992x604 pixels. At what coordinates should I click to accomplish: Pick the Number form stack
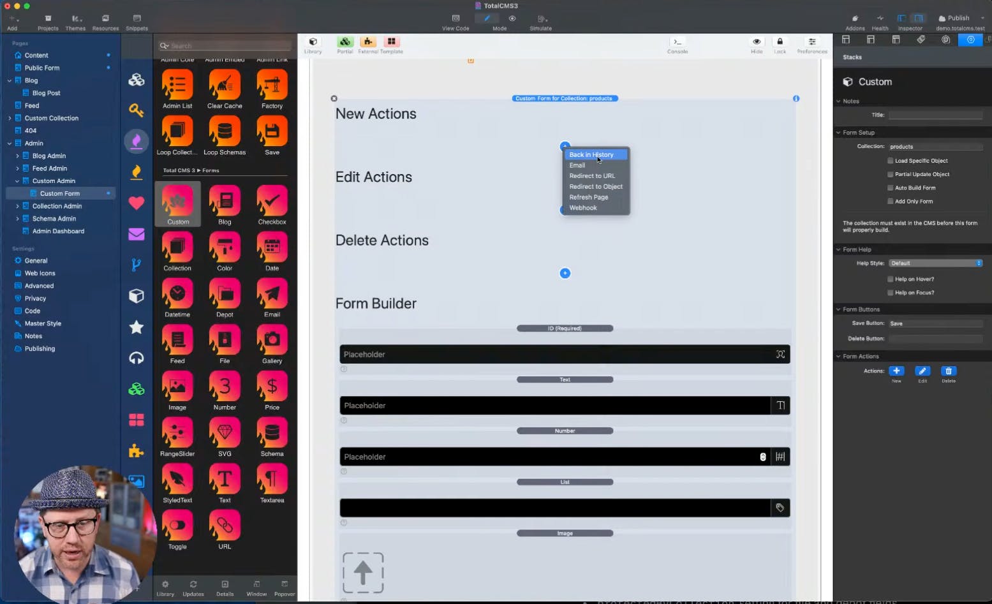point(225,387)
